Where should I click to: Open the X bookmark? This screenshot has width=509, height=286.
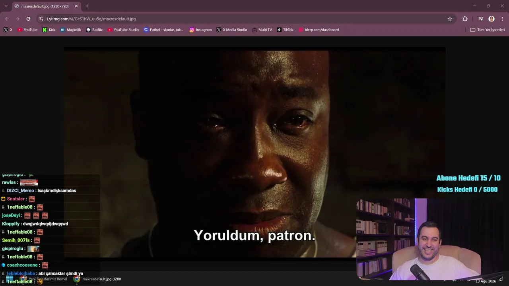(8, 30)
